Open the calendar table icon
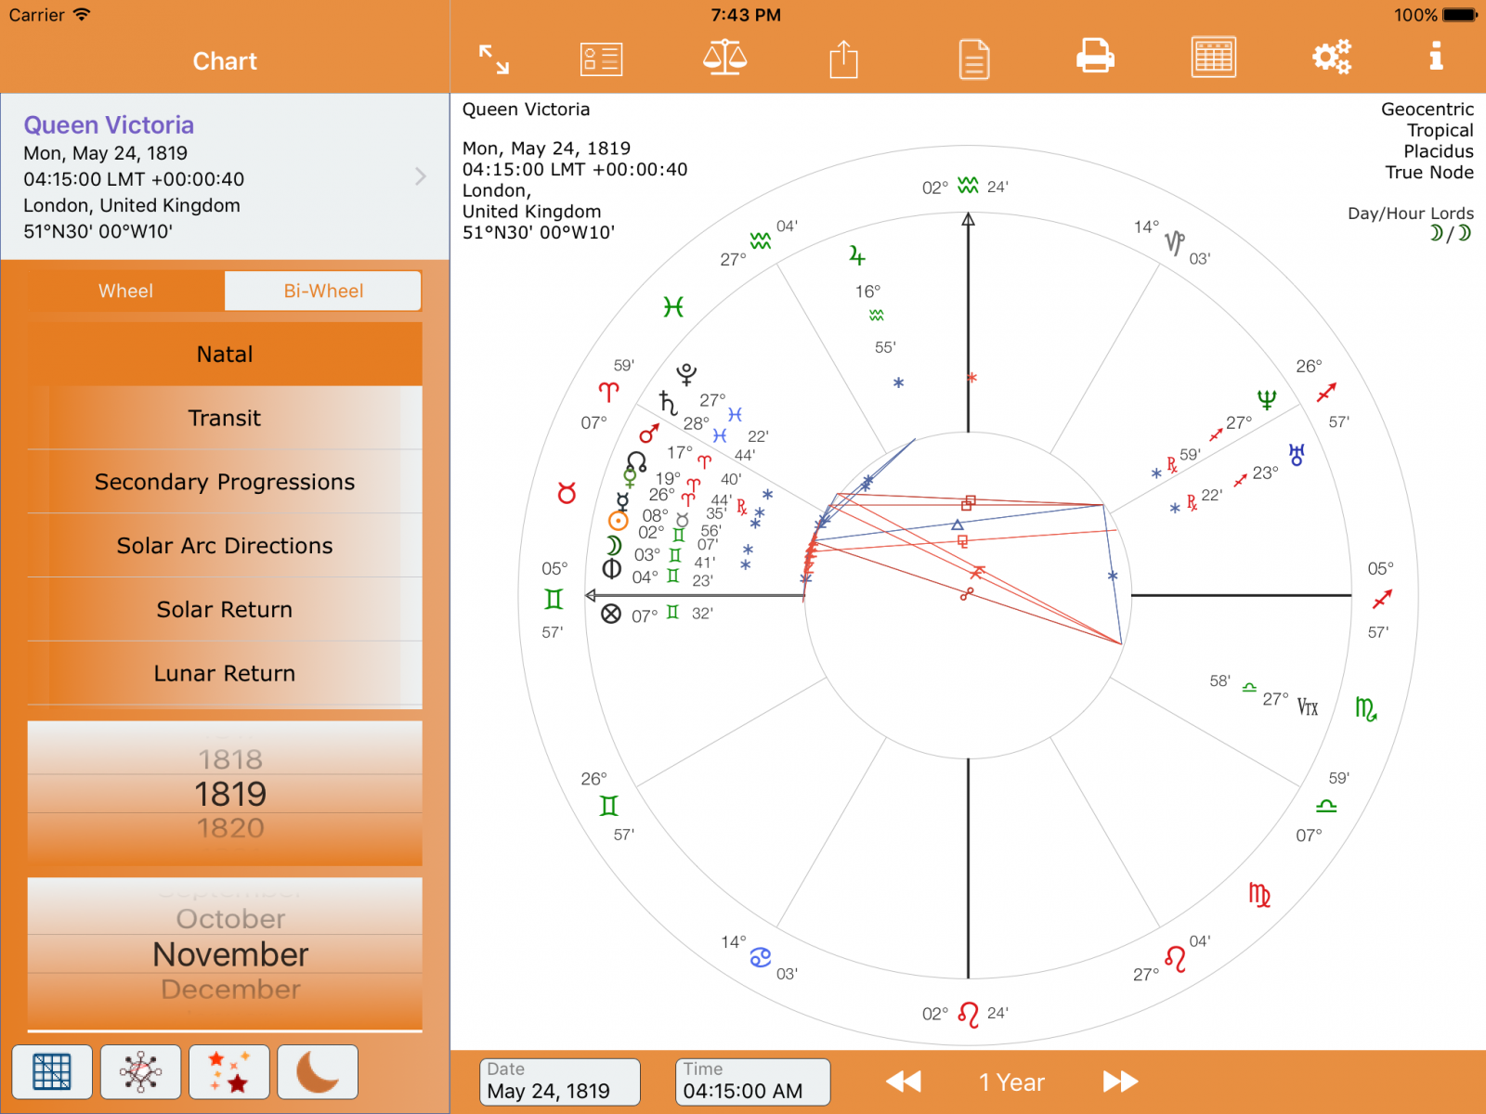This screenshot has height=1114, width=1486. 1213,58
